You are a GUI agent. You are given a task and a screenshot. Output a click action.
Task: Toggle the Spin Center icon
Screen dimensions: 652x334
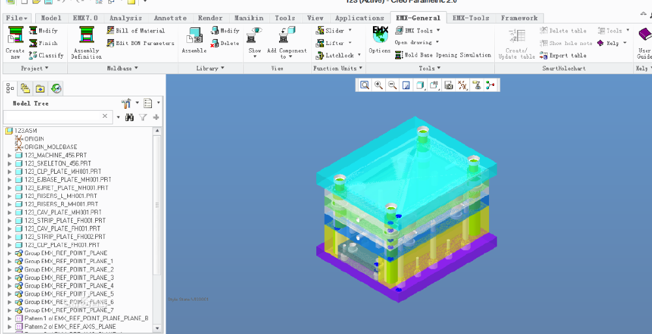point(491,85)
